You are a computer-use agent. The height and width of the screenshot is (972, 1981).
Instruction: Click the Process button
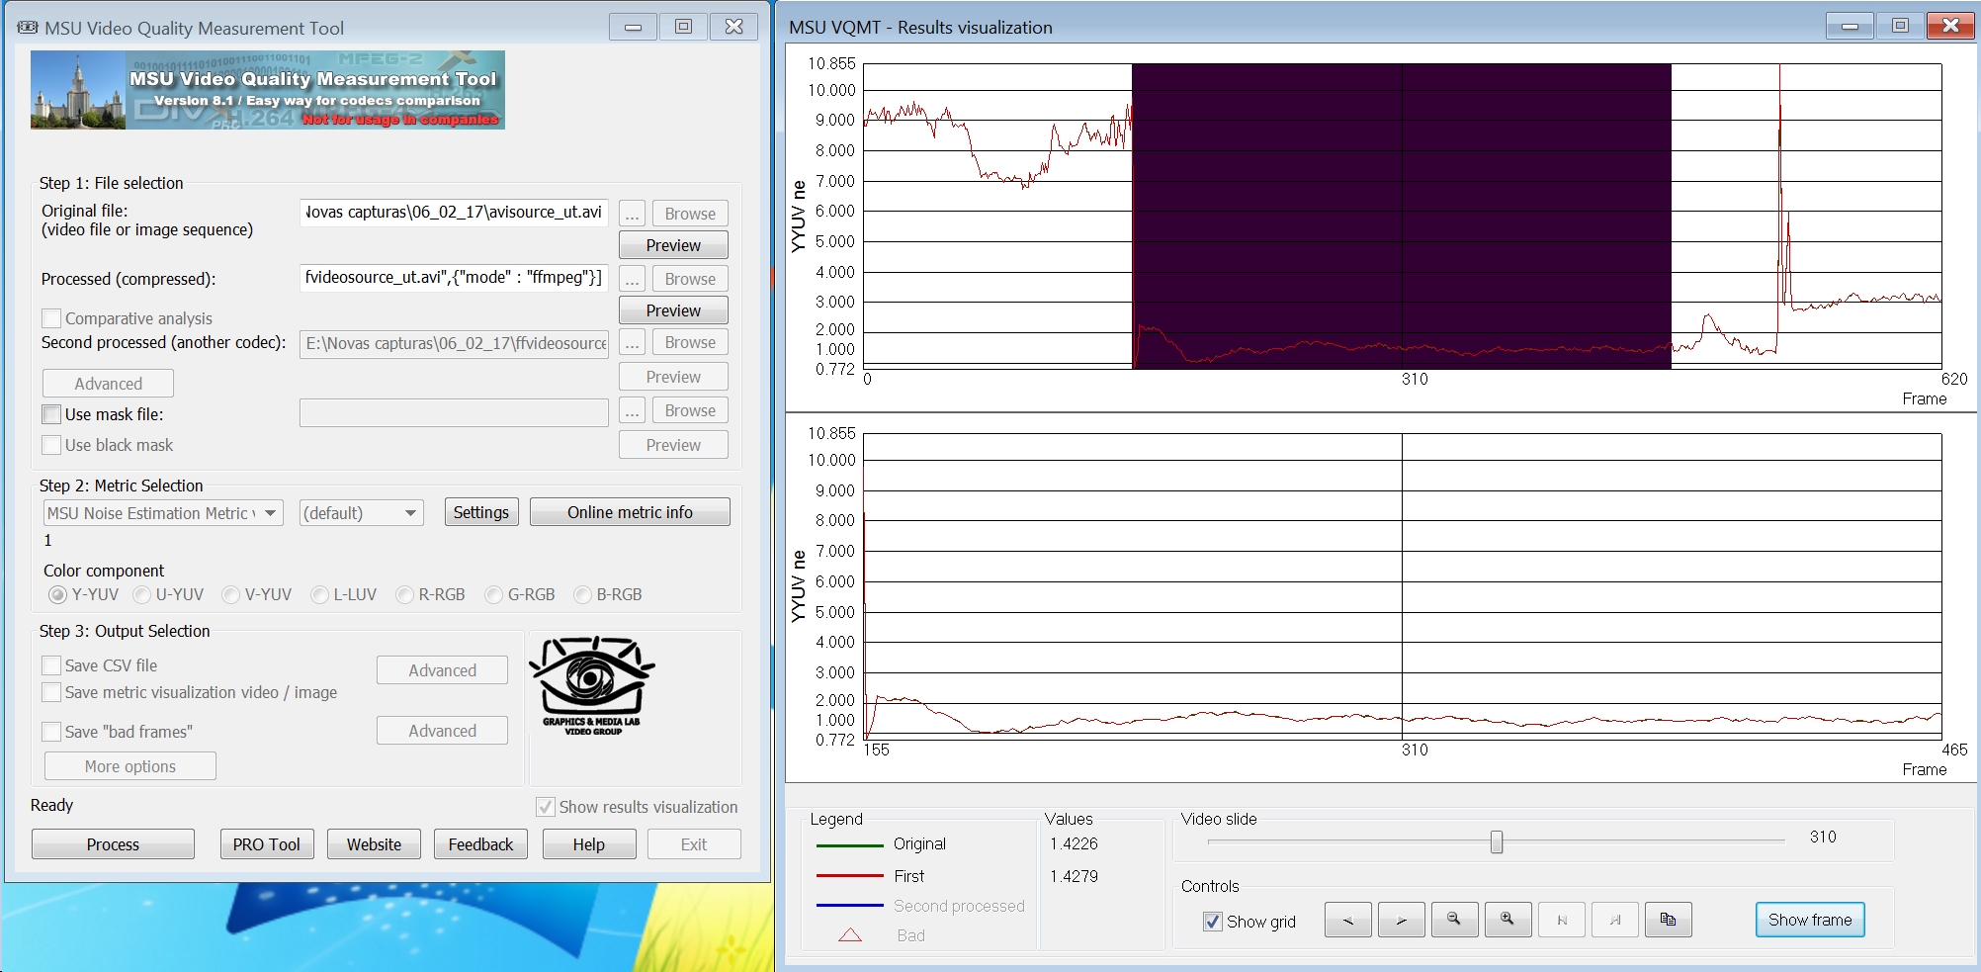click(113, 844)
